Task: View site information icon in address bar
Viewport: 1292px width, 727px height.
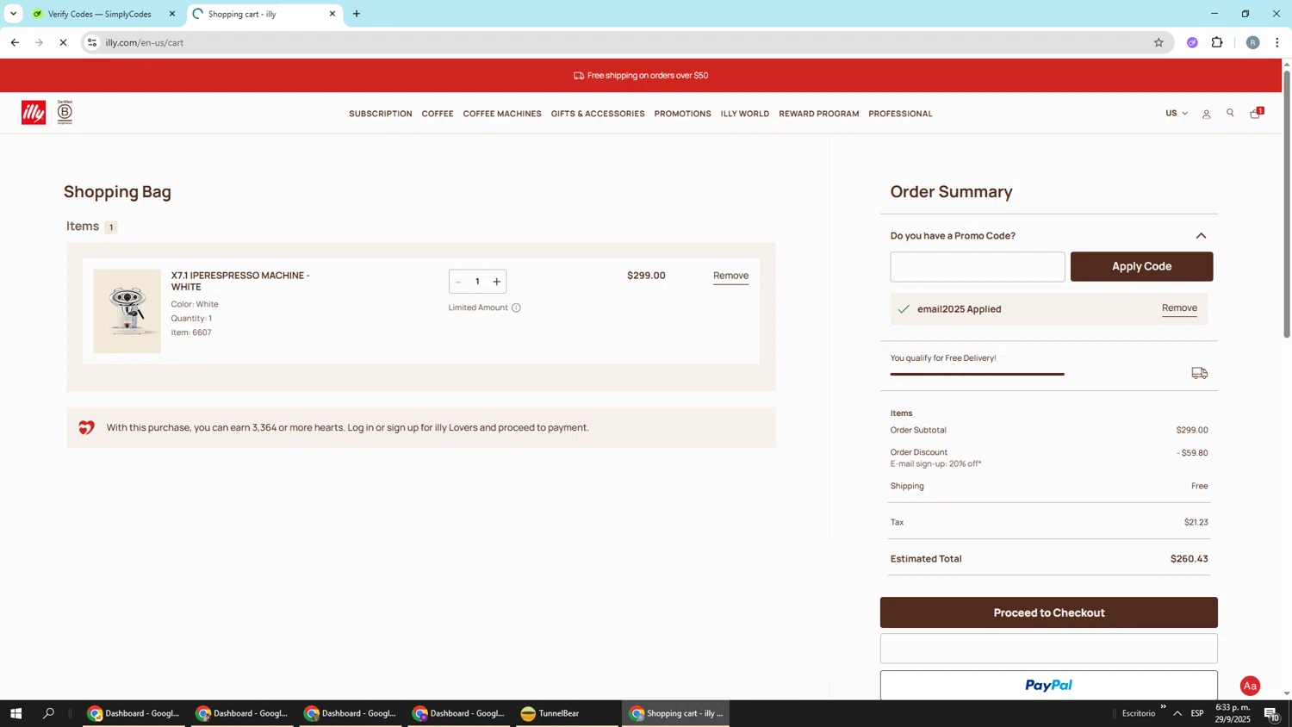Action: pyautogui.click(x=92, y=42)
